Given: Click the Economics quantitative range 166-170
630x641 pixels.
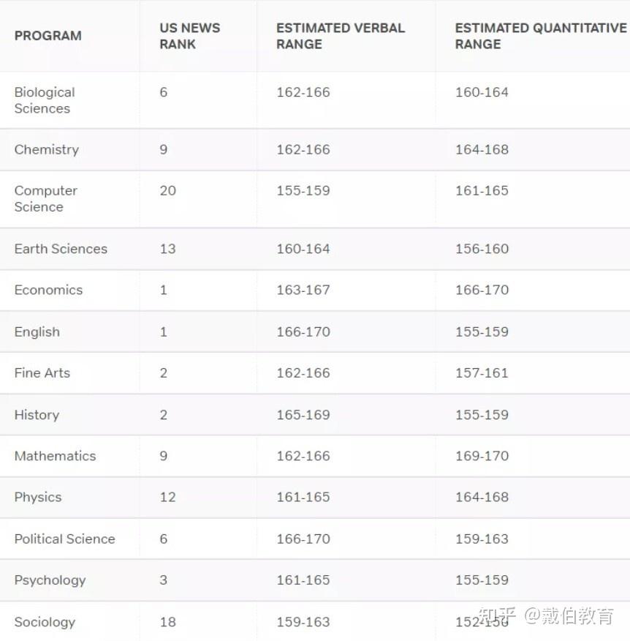Looking at the screenshot, I should (x=482, y=290).
